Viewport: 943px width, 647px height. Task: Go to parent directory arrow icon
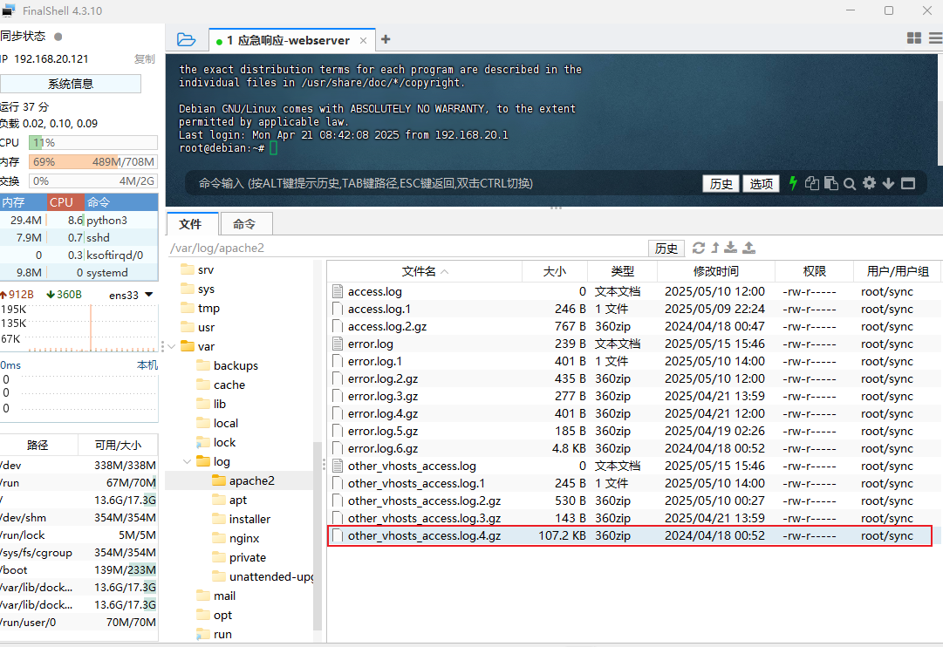tap(715, 247)
